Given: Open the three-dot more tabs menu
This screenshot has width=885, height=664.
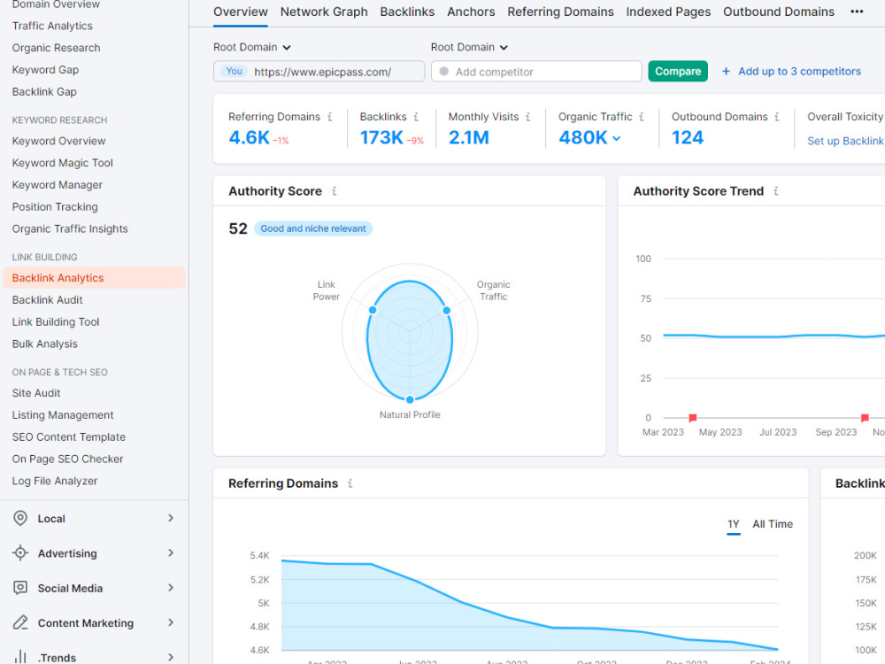Looking at the screenshot, I should click(x=857, y=12).
